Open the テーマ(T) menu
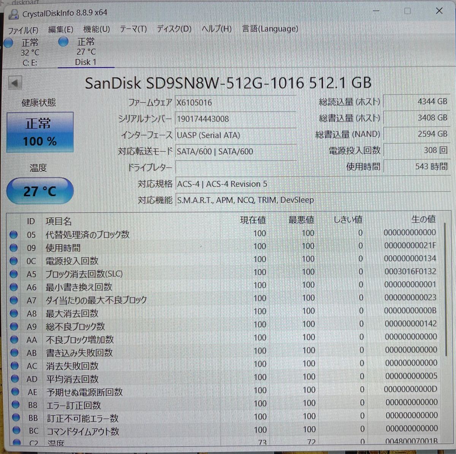 tap(133, 29)
